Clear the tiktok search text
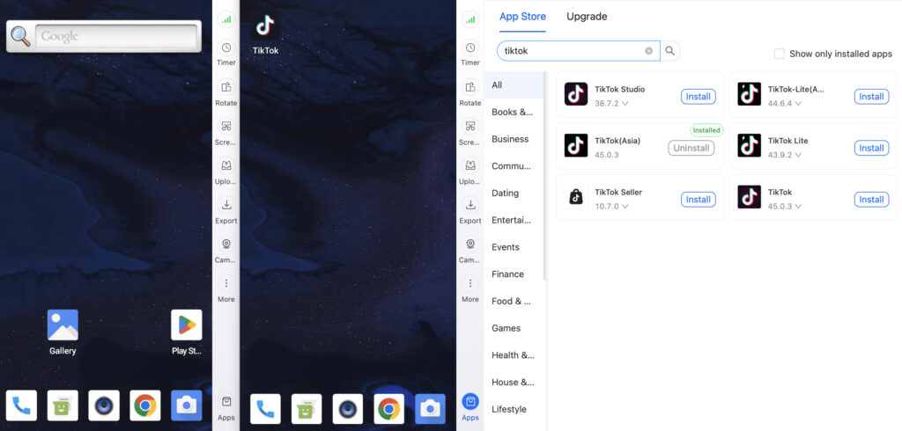Screen dimensions: 902x431 tap(649, 50)
